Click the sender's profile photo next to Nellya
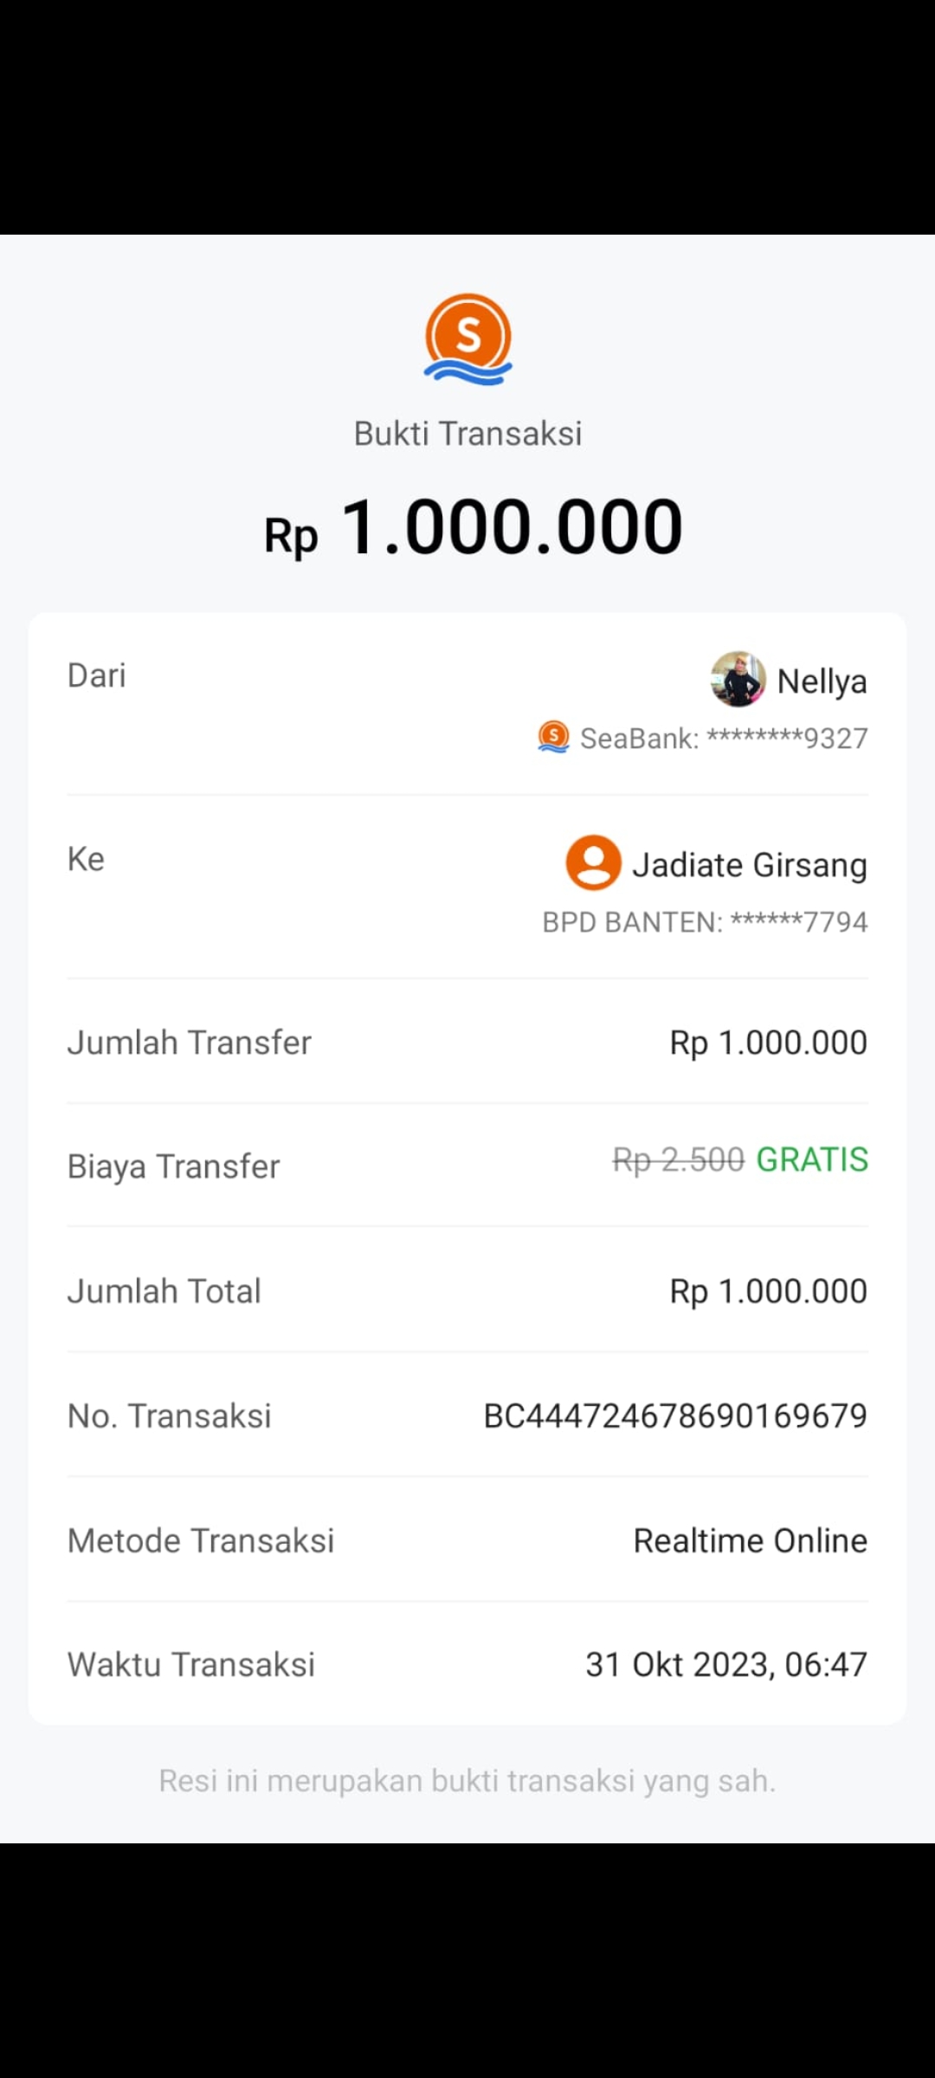The width and height of the screenshot is (935, 2078). (738, 680)
